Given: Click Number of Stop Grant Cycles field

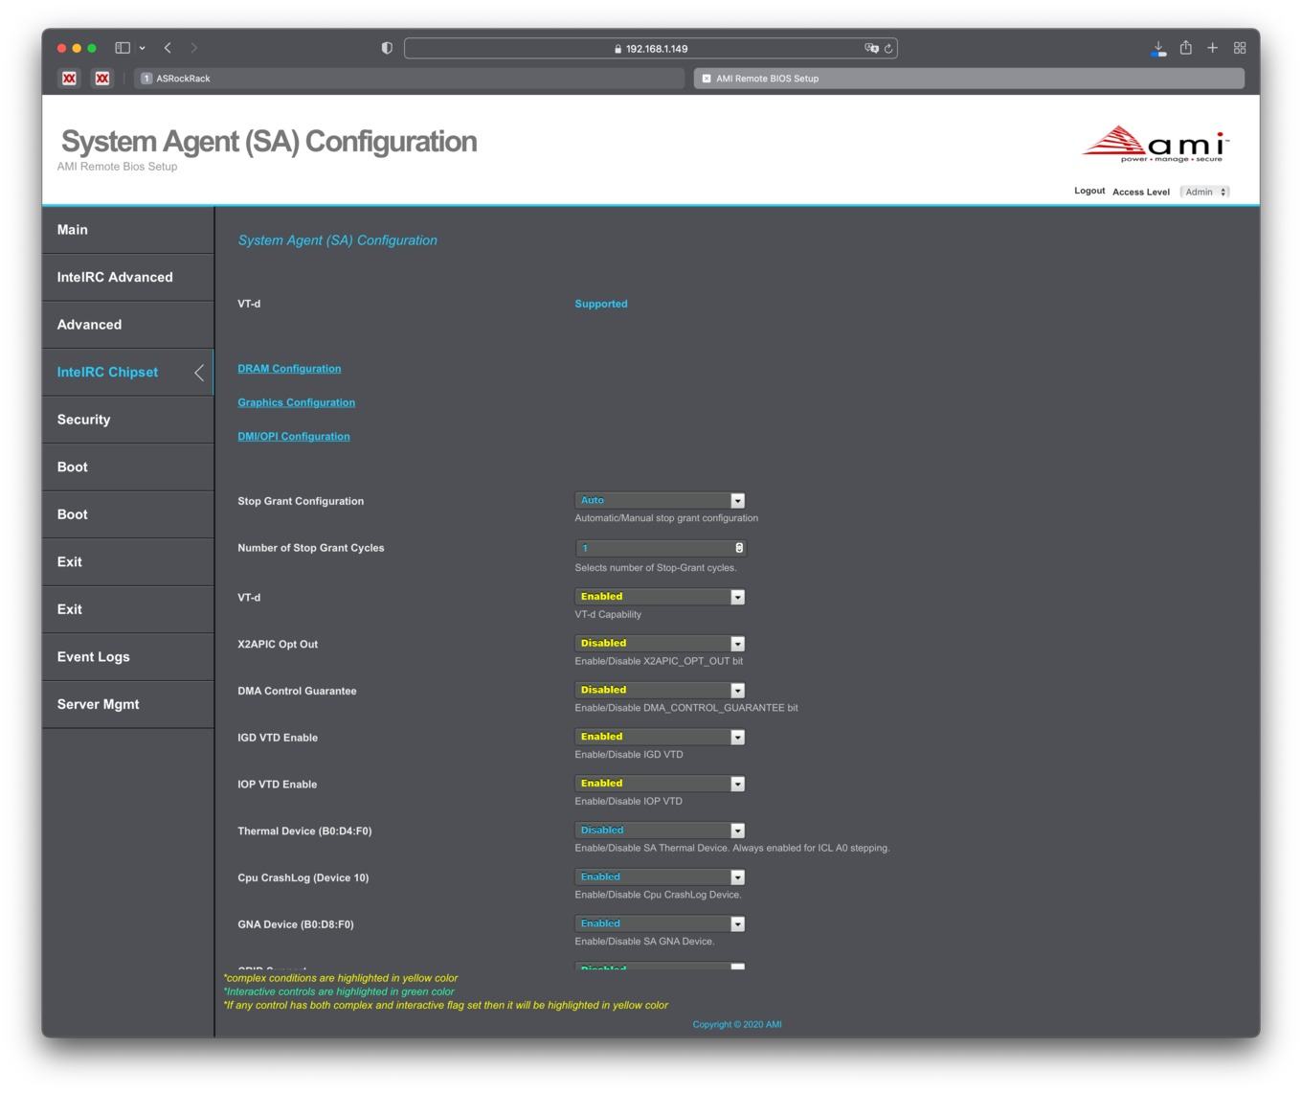Looking at the screenshot, I should pos(660,548).
